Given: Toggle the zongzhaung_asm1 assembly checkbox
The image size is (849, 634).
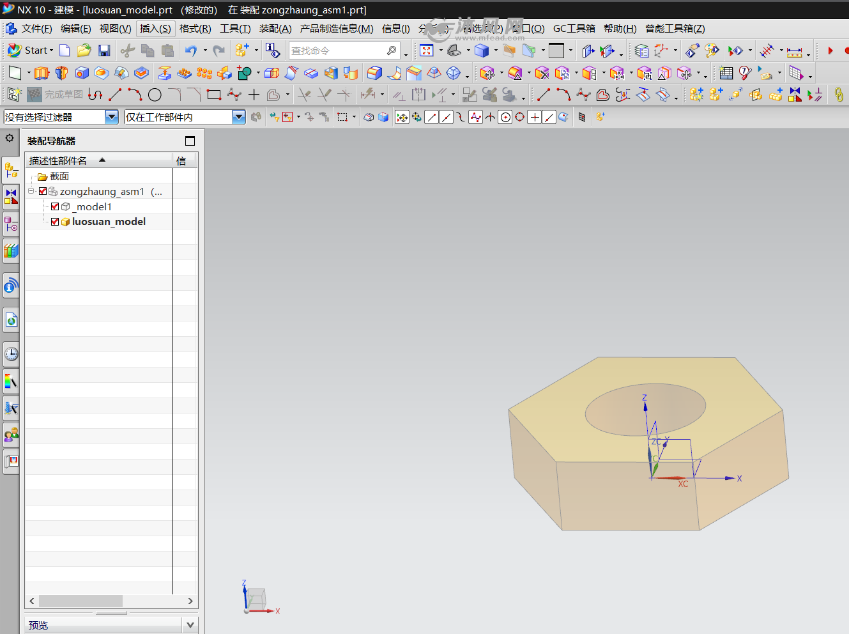Looking at the screenshot, I should pyautogui.click(x=43, y=191).
